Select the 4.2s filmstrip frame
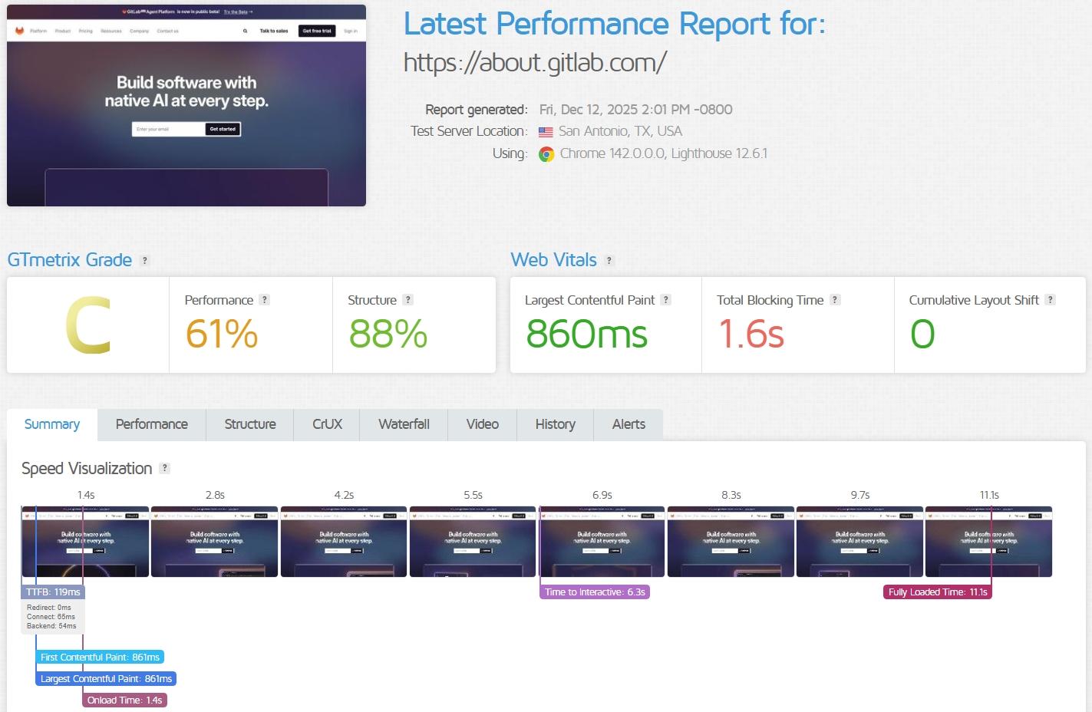This screenshot has height=712, width=1092. click(x=344, y=542)
